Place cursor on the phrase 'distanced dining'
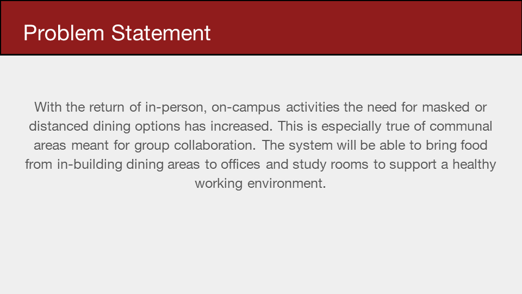The height and width of the screenshot is (294, 522). [x=79, y=126]
